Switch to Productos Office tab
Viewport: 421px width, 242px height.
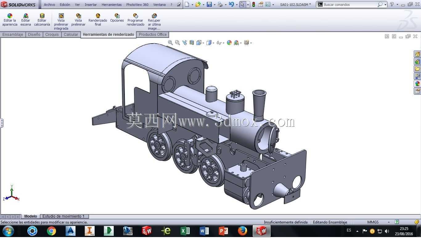[153, 35]
